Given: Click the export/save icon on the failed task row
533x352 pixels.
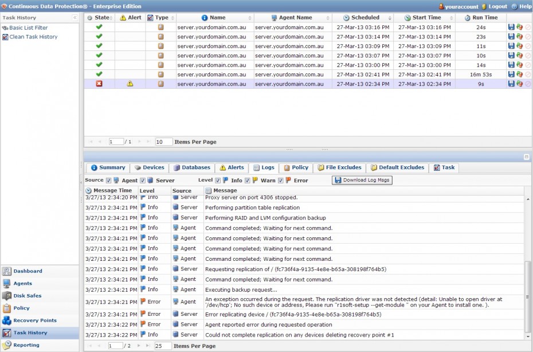Looking at the screenshot, I should 511,84.
